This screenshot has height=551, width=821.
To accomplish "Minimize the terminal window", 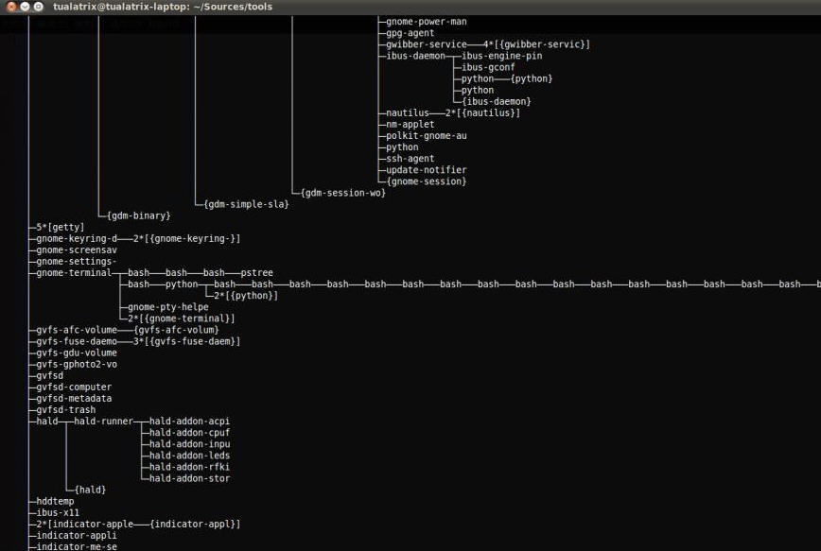I will point(25,7).
